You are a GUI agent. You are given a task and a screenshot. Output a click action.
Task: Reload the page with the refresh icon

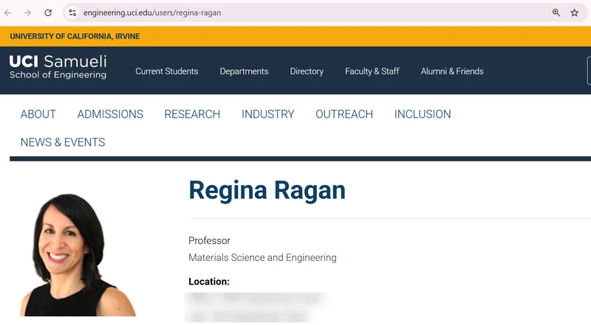click(48, 13)
